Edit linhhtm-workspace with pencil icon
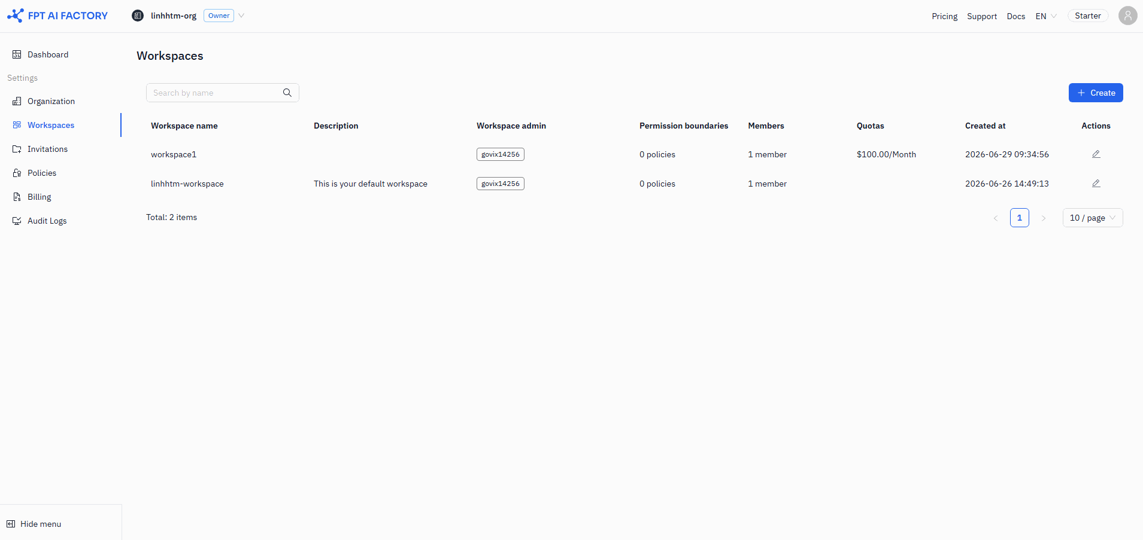This screenshot has width=1143, height=540. click(x=1096, y=184)
